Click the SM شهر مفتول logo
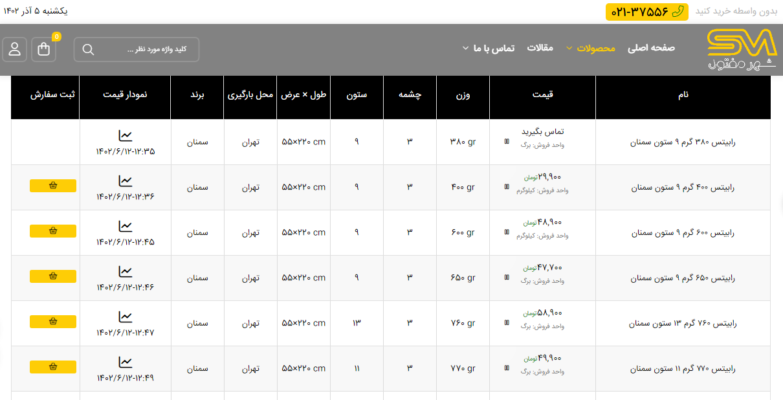783x400 pixels. pos(741,49)
